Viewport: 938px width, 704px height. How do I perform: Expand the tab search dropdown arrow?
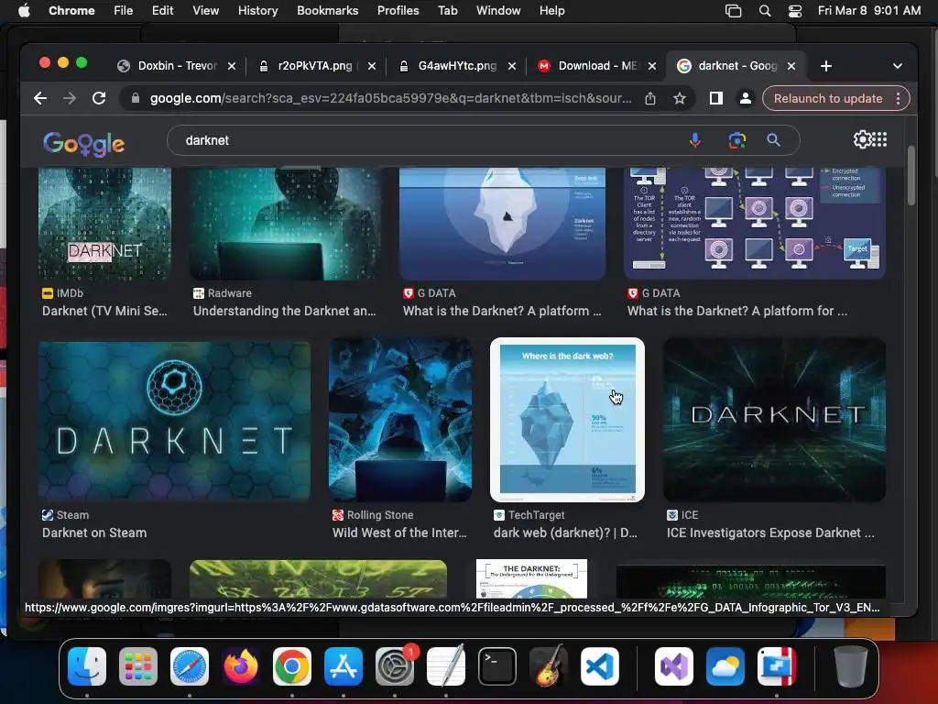coord(898,66)
